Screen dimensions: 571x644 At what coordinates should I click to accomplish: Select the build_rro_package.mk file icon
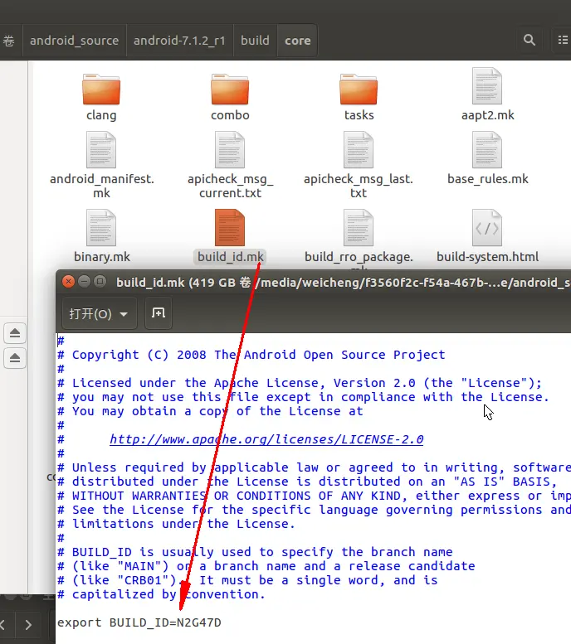coord(359,228)
